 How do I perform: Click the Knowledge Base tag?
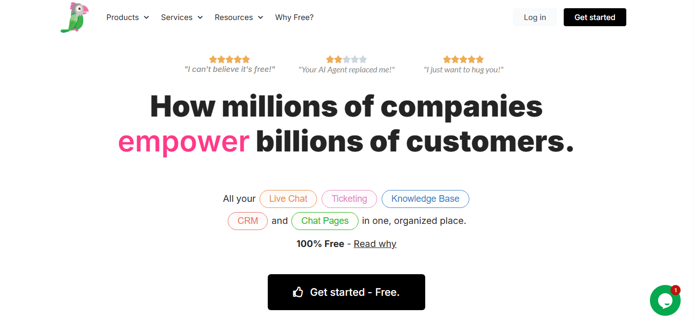425,199
